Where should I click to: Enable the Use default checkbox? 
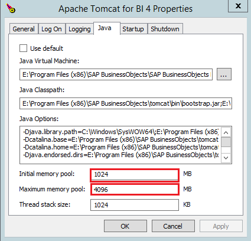[23, 48]
